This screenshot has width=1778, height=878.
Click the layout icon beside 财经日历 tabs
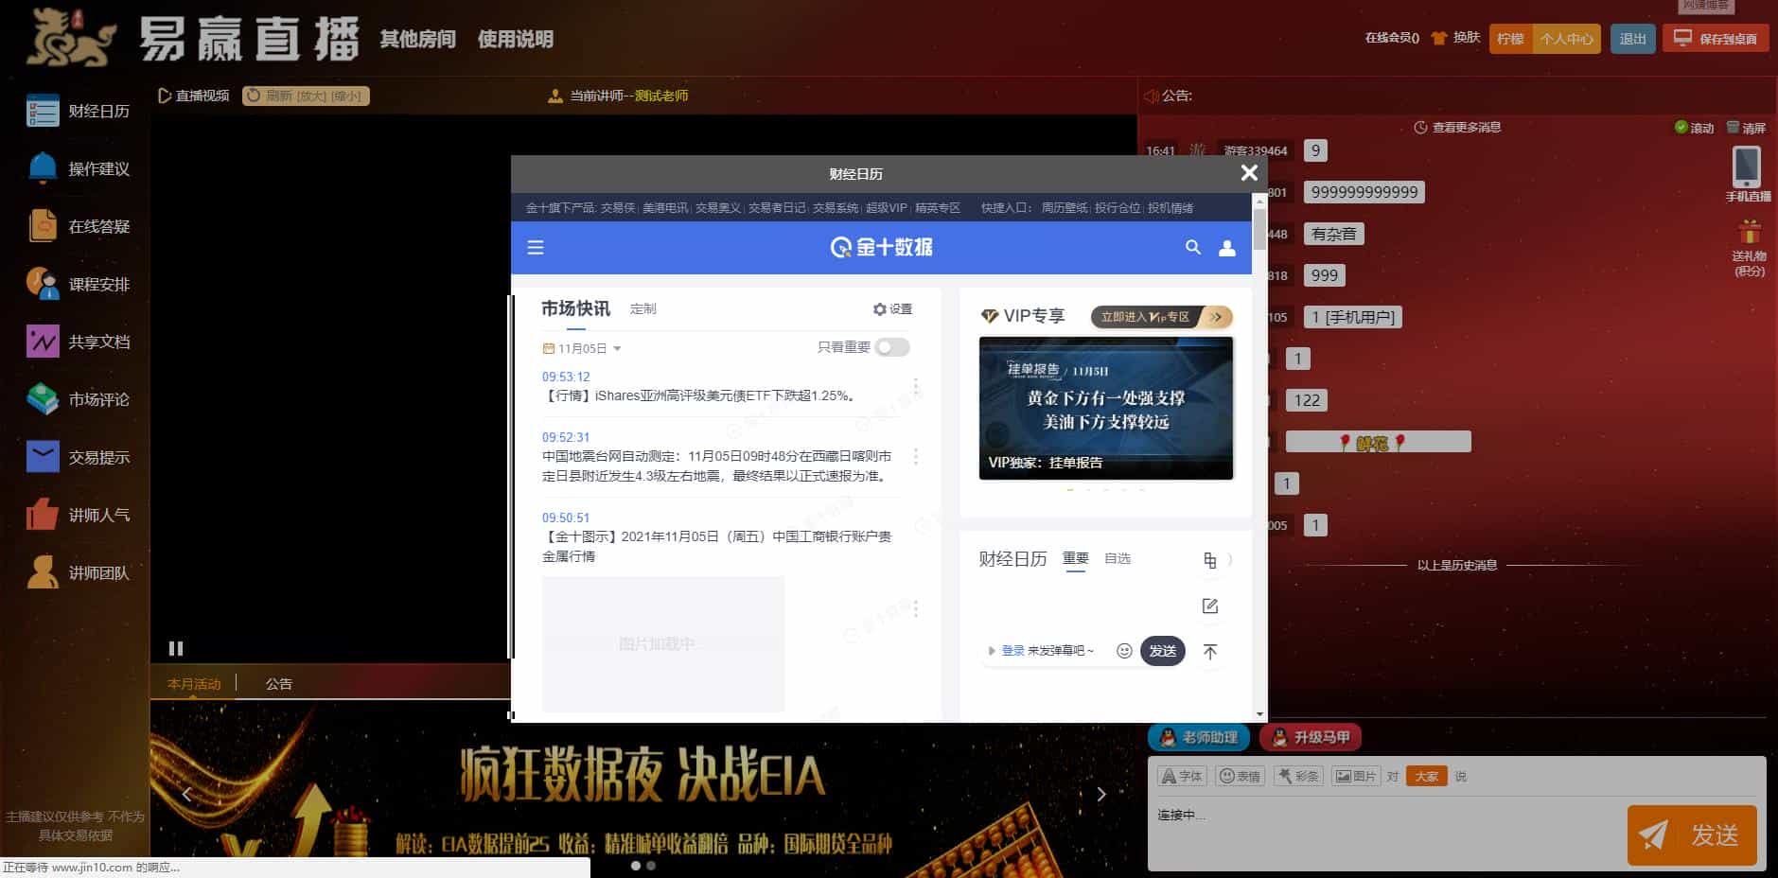1210,560
